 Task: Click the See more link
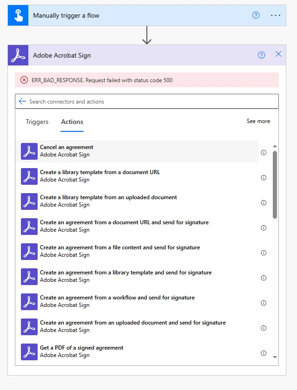pyautogui.click(x=258, y=121)
